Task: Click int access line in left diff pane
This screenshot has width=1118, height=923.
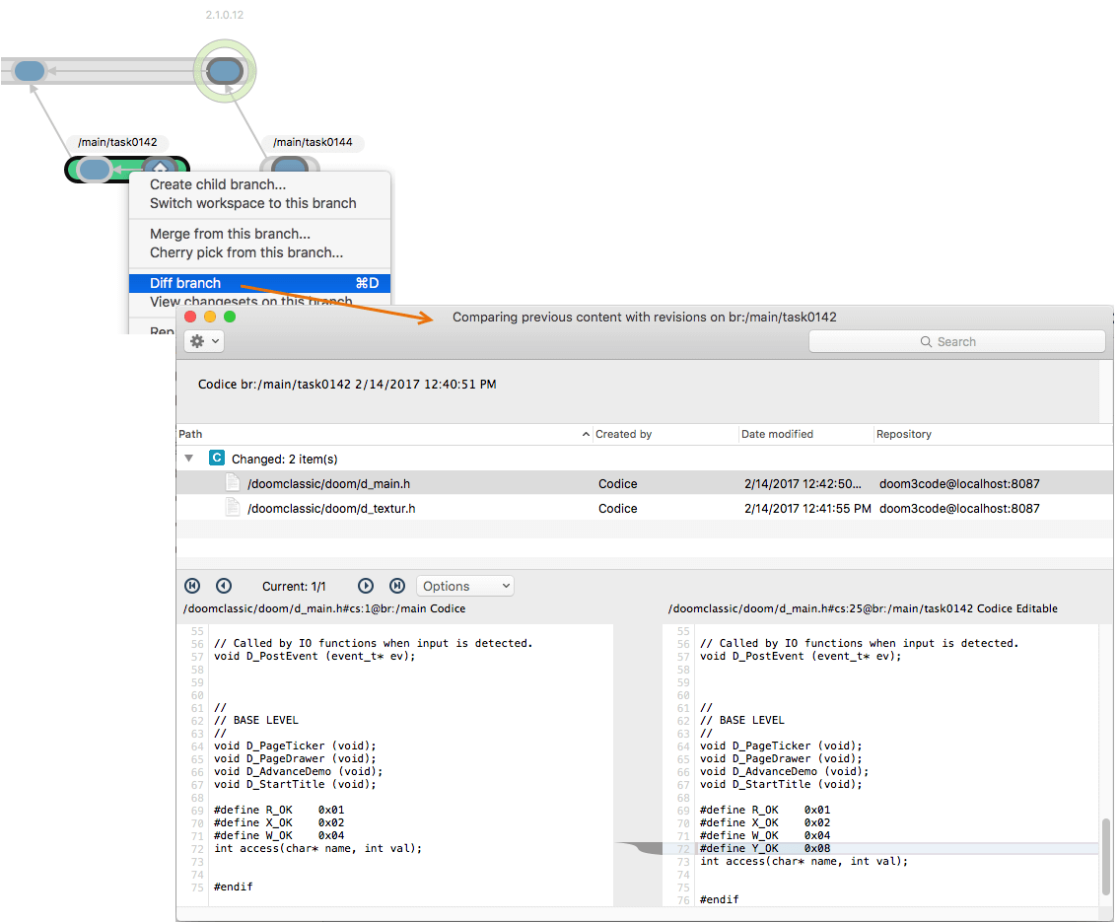Action: (x=318, y=848)
